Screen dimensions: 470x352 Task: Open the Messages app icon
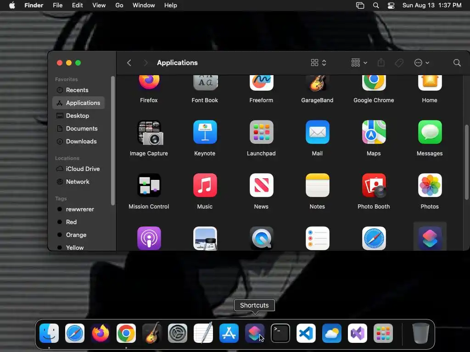pos(430,132)
